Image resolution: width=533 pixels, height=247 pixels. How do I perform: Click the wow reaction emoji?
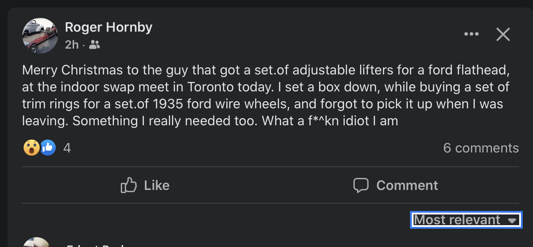(x=31, y=148)
